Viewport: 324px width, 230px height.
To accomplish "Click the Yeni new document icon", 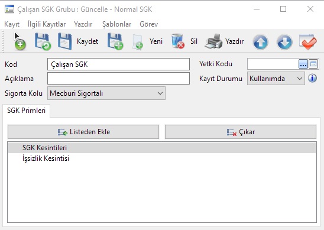I will coord(138,42).
